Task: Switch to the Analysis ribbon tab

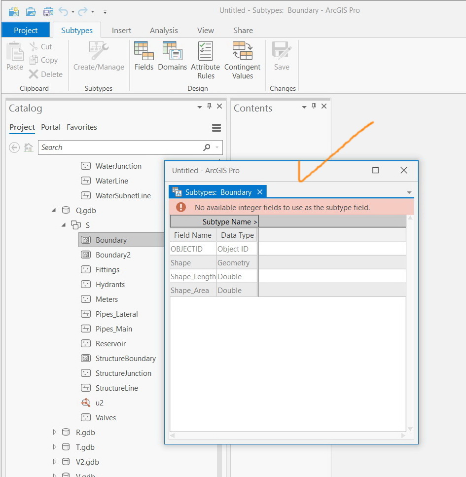Action: tap(164, 31)
